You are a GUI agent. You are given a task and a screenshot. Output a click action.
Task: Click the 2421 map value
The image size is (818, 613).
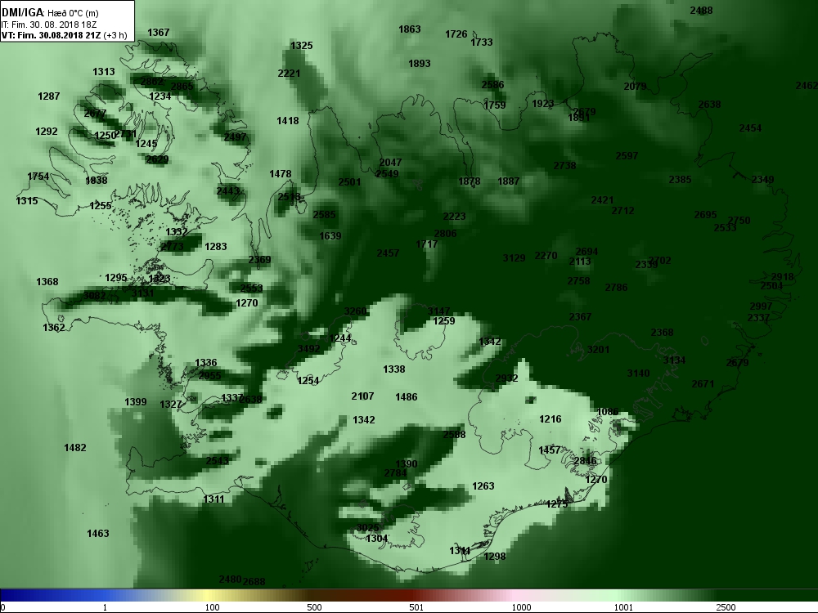point(603,200)
